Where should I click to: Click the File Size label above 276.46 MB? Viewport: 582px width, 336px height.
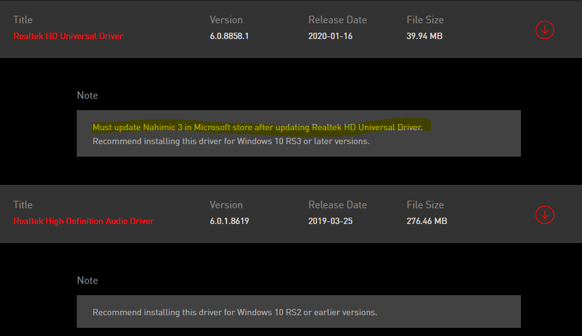coord(425,205)
